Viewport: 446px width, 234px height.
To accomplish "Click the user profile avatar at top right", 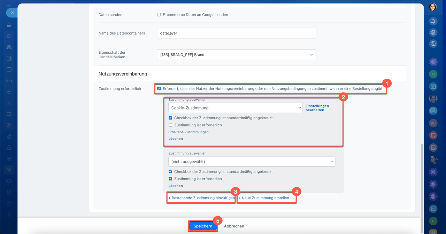I will pyautogui.click(x=433, y=7).
